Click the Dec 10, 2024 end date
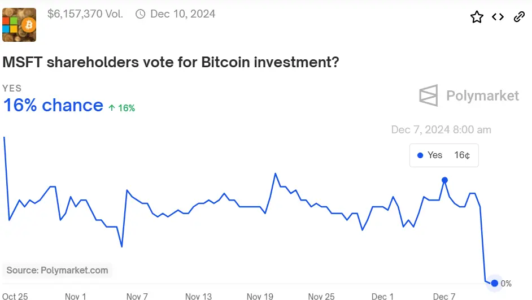This screenshot has width=532, height=300. pyautogui.click(x=182, y=14)
